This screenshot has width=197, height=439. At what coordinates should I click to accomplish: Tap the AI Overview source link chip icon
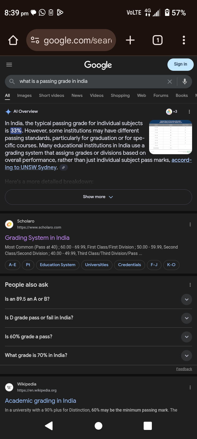click(x=63, y=167)
